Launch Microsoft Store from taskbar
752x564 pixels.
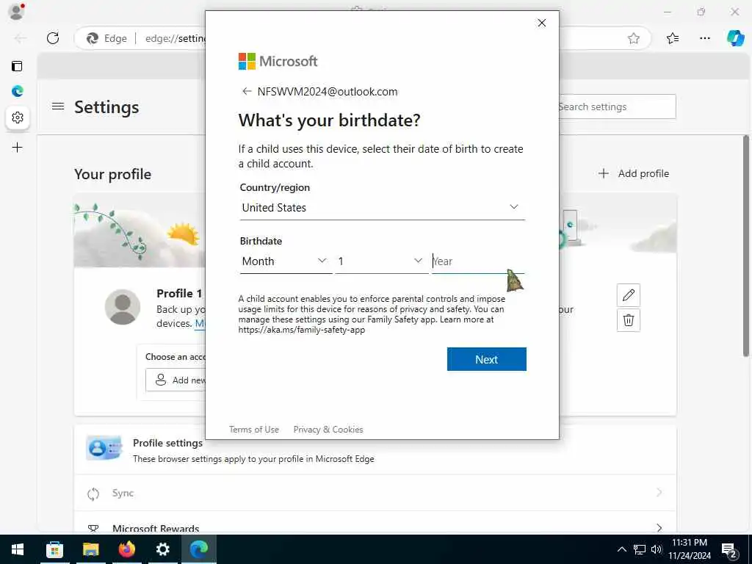click(x=54, y=549)
